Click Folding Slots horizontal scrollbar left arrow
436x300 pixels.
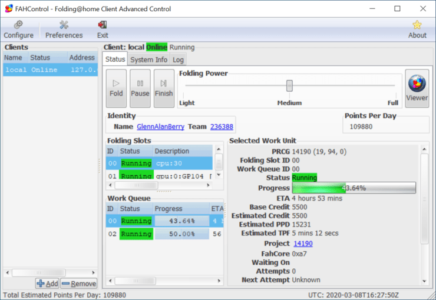[110, 185]
